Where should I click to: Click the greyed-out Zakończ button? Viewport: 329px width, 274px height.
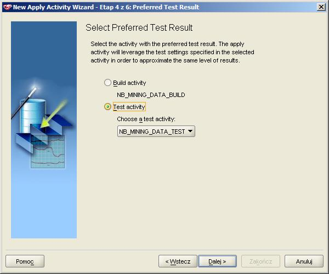pos(261,261)
